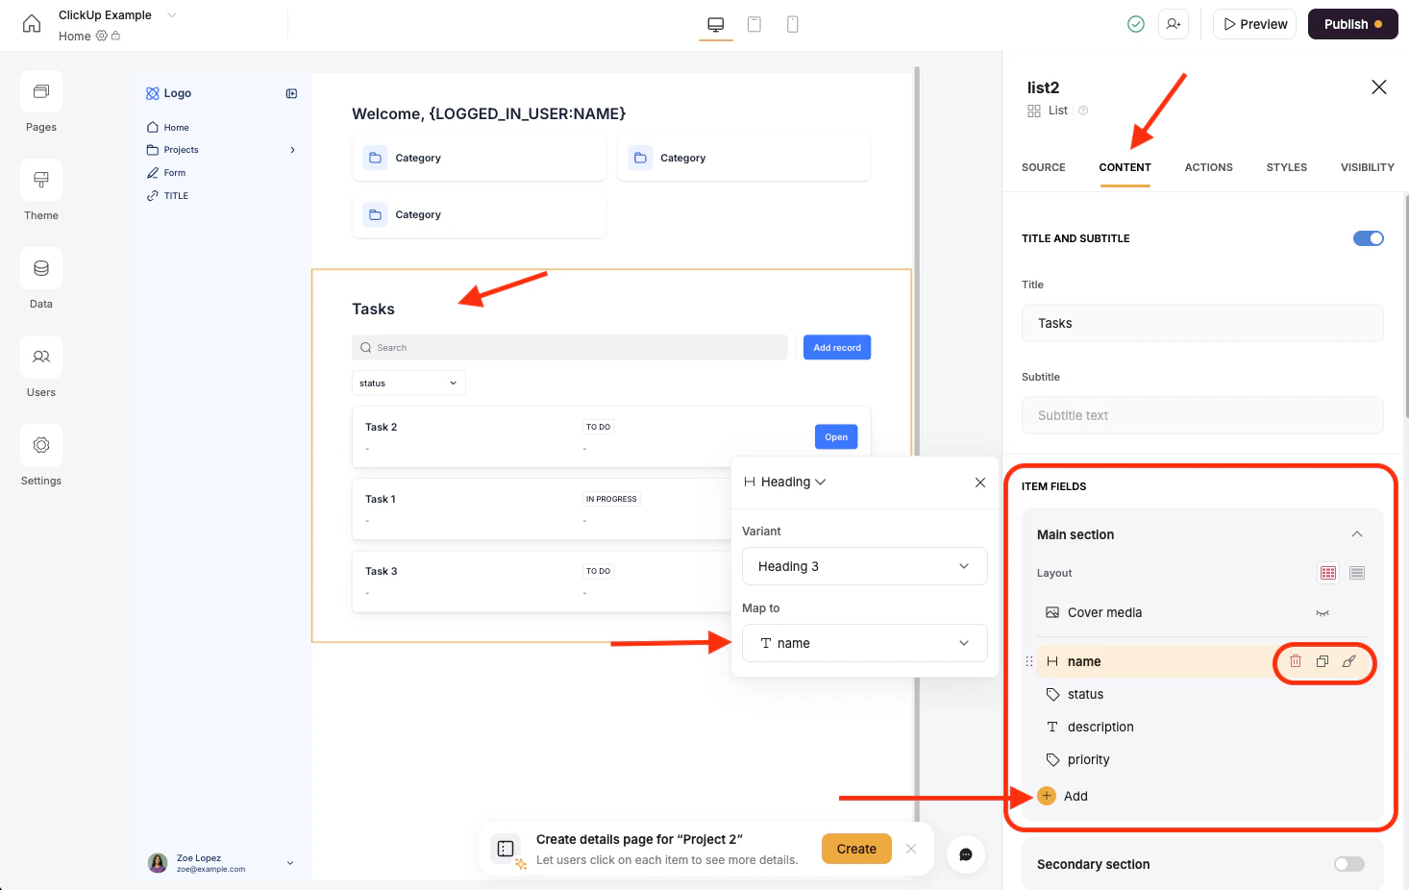1409x890 pixels.
Task: Dismiss the create details page banner
Action: point(911,849)
